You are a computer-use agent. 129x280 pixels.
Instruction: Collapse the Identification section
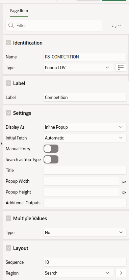point(8,43)
